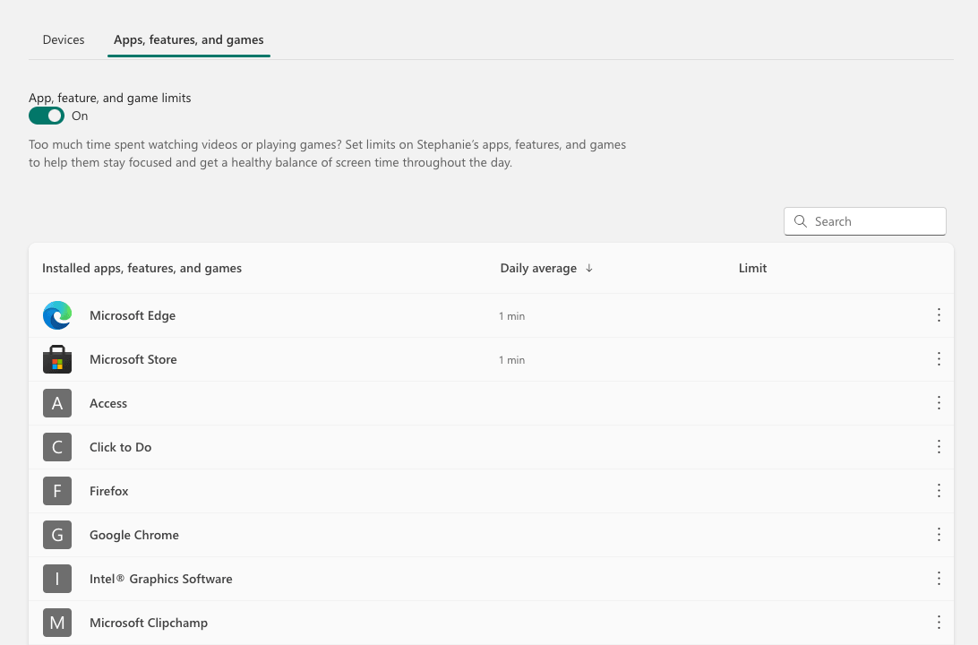The width and height of the screenshot is (978, 645).
Task: Click the magnifier icon in Search box
Action: tap(801, 221)
